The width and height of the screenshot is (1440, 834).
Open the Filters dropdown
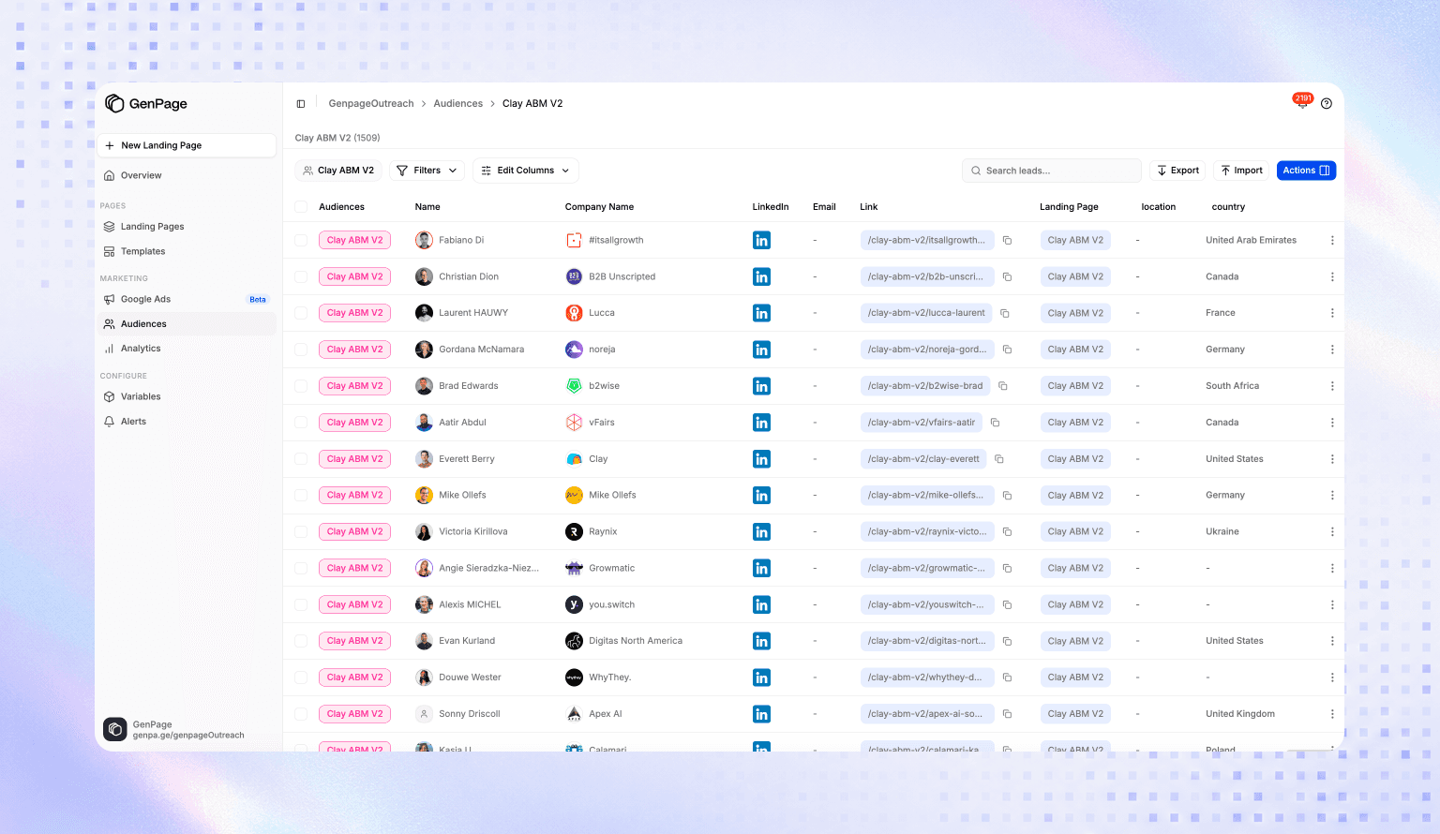427,171
